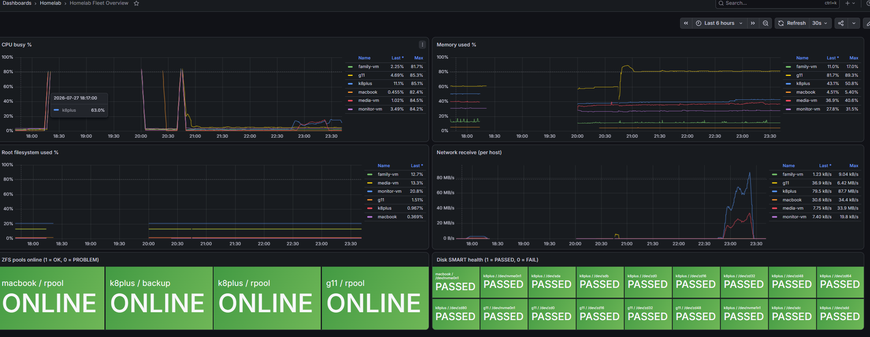Toggle media-vm series in CPU busy legend
The width and height of the screenshot is (870, 337).
tap(368, 100)
